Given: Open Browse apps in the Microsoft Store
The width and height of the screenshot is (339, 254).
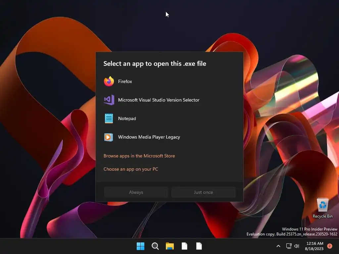Looking at the screenshot, I should [139, 156].
